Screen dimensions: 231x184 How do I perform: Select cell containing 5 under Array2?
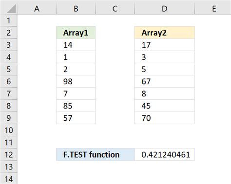tap(165, 69)
